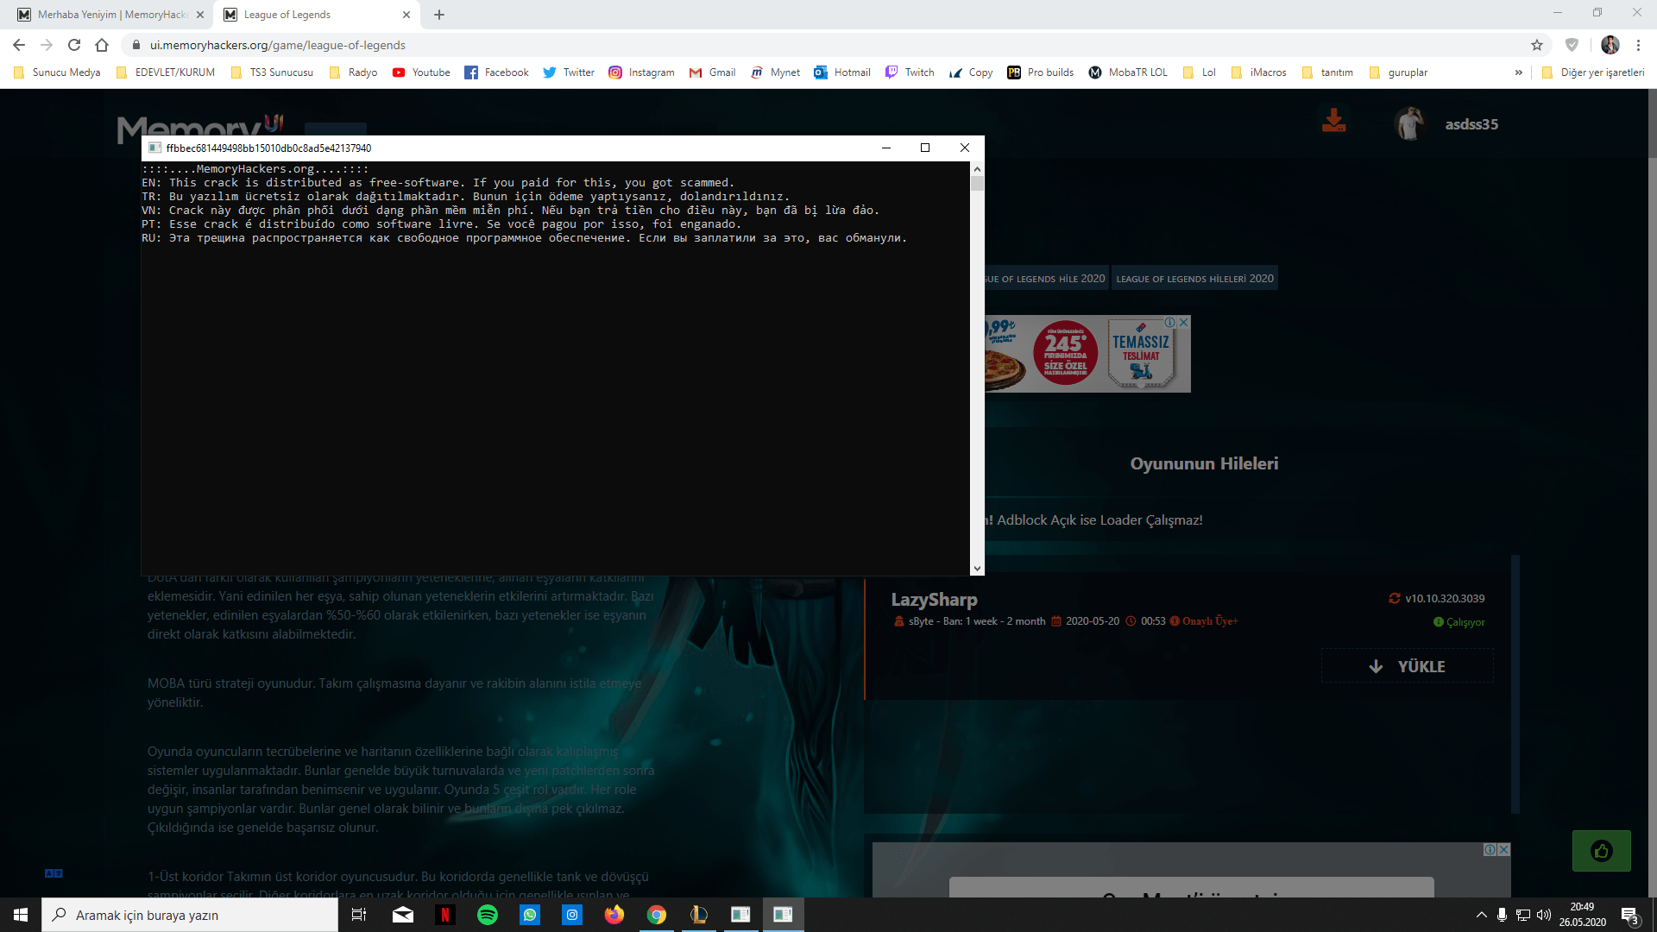Open the Instagram app on the taskbar
1657x932 pixels.
click(x=572, y=915)
